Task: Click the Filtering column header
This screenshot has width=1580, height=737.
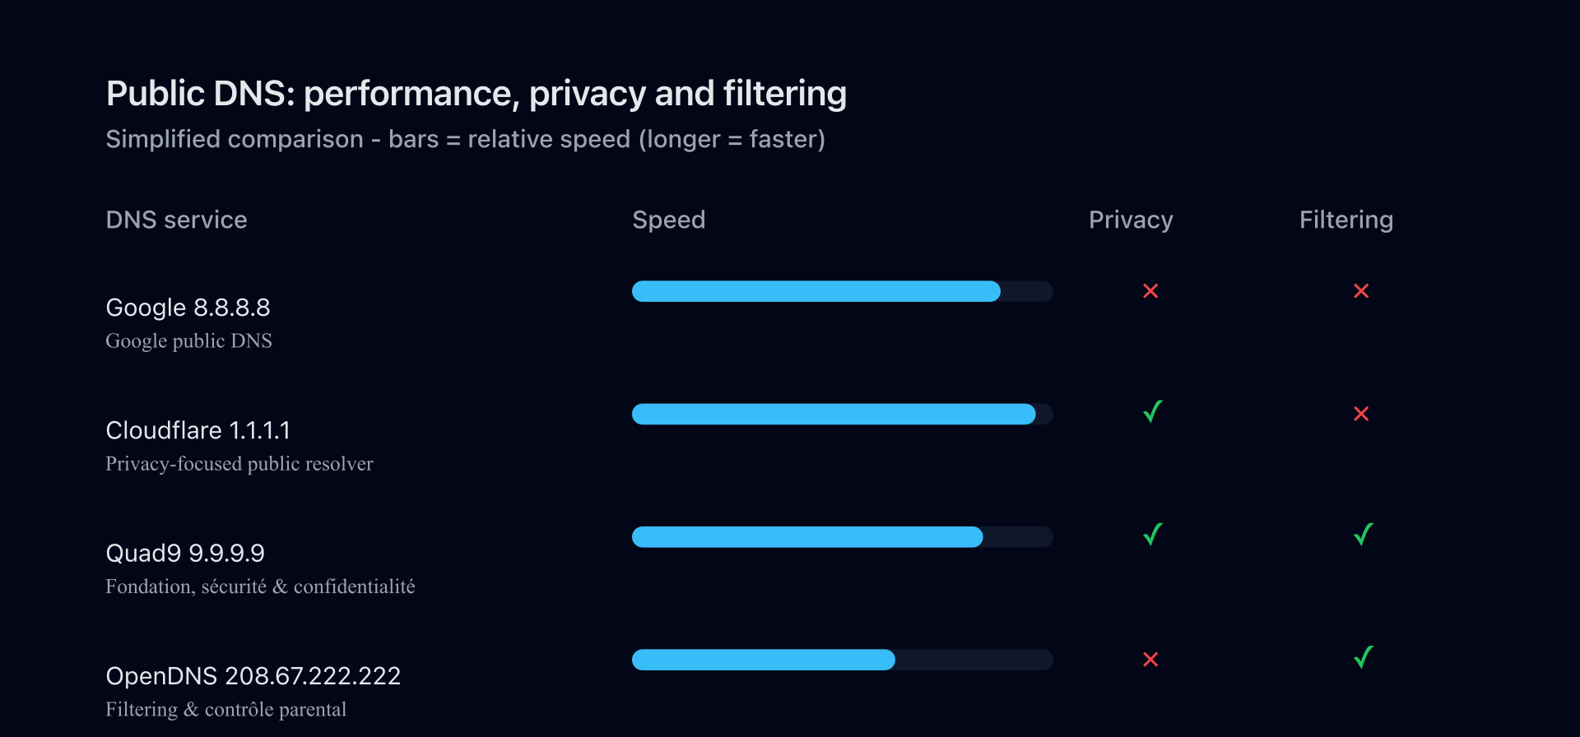Action: pos(1345,220)
